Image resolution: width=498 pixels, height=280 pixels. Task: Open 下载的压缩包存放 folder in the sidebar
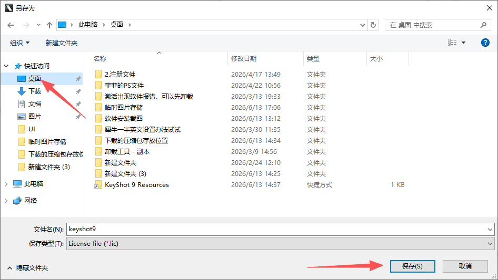(x=55, y=154)
